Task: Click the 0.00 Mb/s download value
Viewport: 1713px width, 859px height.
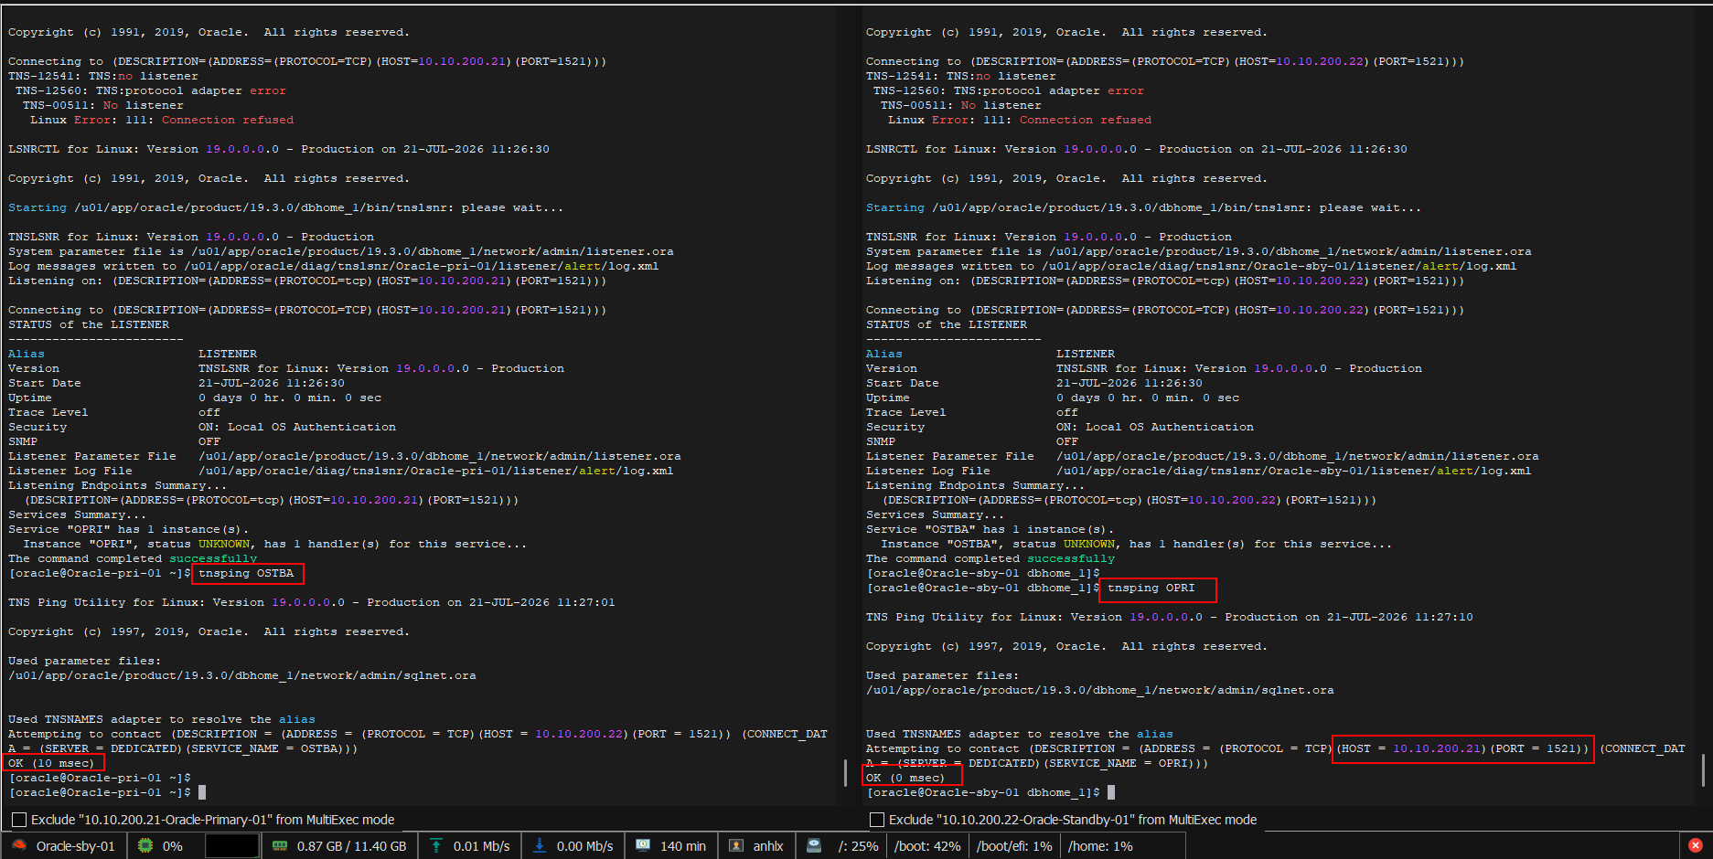Action: (585, 846)
